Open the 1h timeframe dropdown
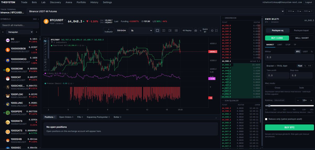Viewport: 315px width, 150px height. point(141,31)
